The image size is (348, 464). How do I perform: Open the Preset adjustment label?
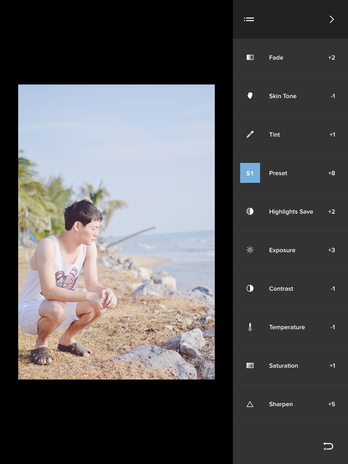coord(278,173)
